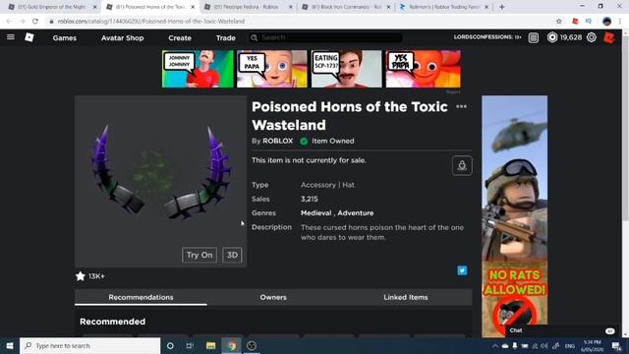The width and height of the screenshot is (629, 354).
Task: Open the OBS icon on the taskbar
Action: point(252,345)
